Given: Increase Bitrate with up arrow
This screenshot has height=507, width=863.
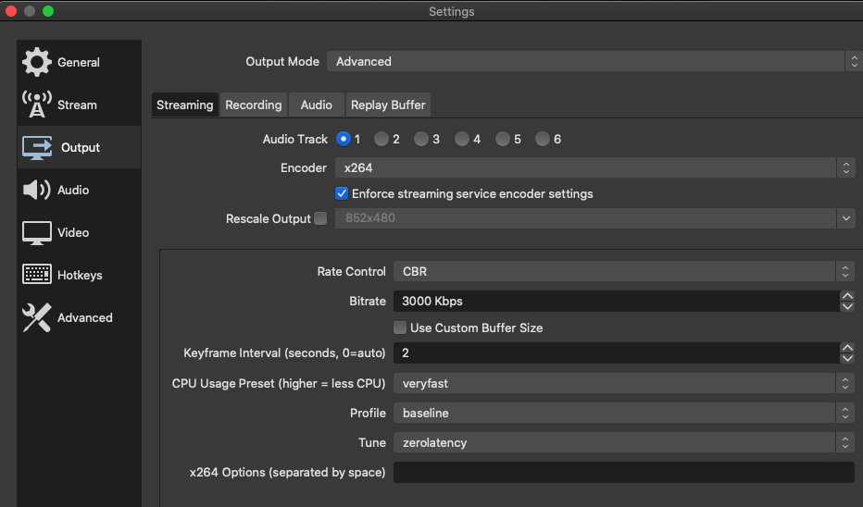Looking at the screenshot, I should 847,296.
